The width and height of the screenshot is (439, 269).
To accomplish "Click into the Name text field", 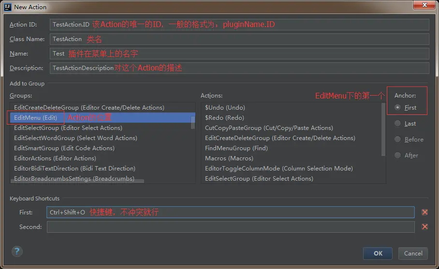I will point(239,54).
